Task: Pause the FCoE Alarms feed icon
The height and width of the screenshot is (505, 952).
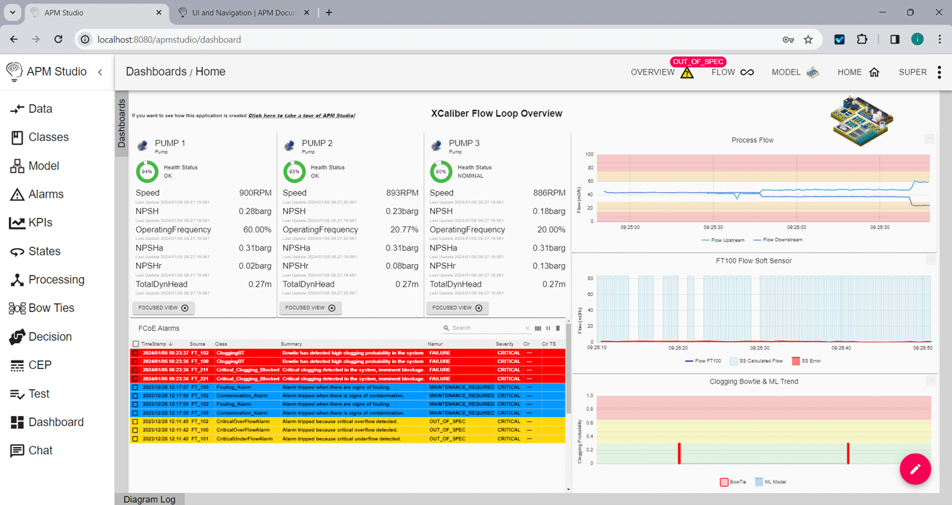Action: coord(548,328)
